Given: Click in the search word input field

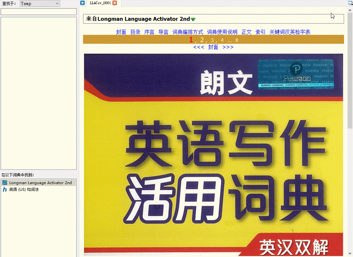Looking at the screenshot, I should pyautogui.click(x=39, y=12).
